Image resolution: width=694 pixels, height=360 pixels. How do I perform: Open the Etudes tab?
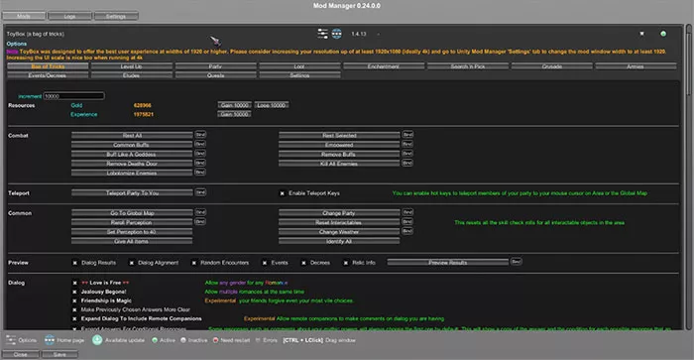tap(132, 75)
